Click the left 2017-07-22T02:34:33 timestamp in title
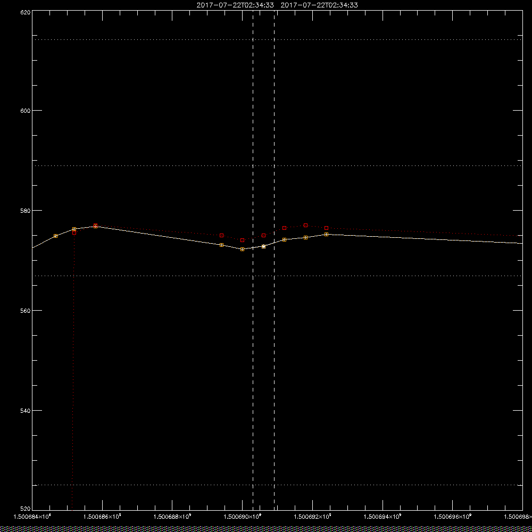The width and height of the screenshot is (532, 532). 235,5
